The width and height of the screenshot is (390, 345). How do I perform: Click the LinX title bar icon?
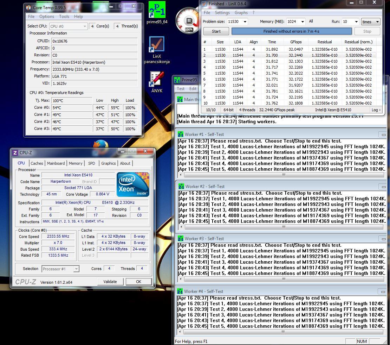[x=204, y=4]
